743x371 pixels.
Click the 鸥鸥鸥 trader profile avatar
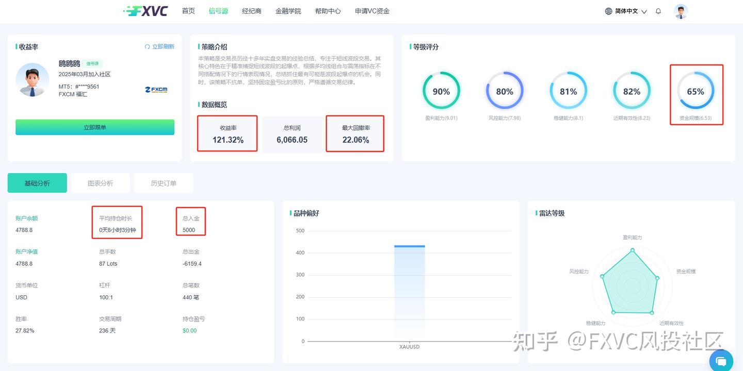33,79
